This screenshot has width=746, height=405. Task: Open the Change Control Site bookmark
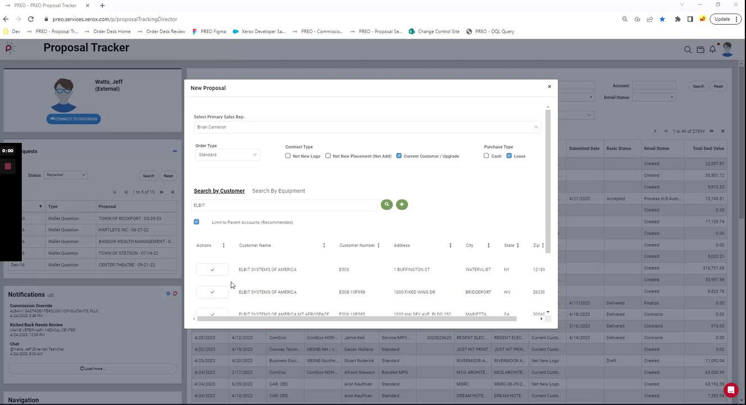tap(434, 31)
